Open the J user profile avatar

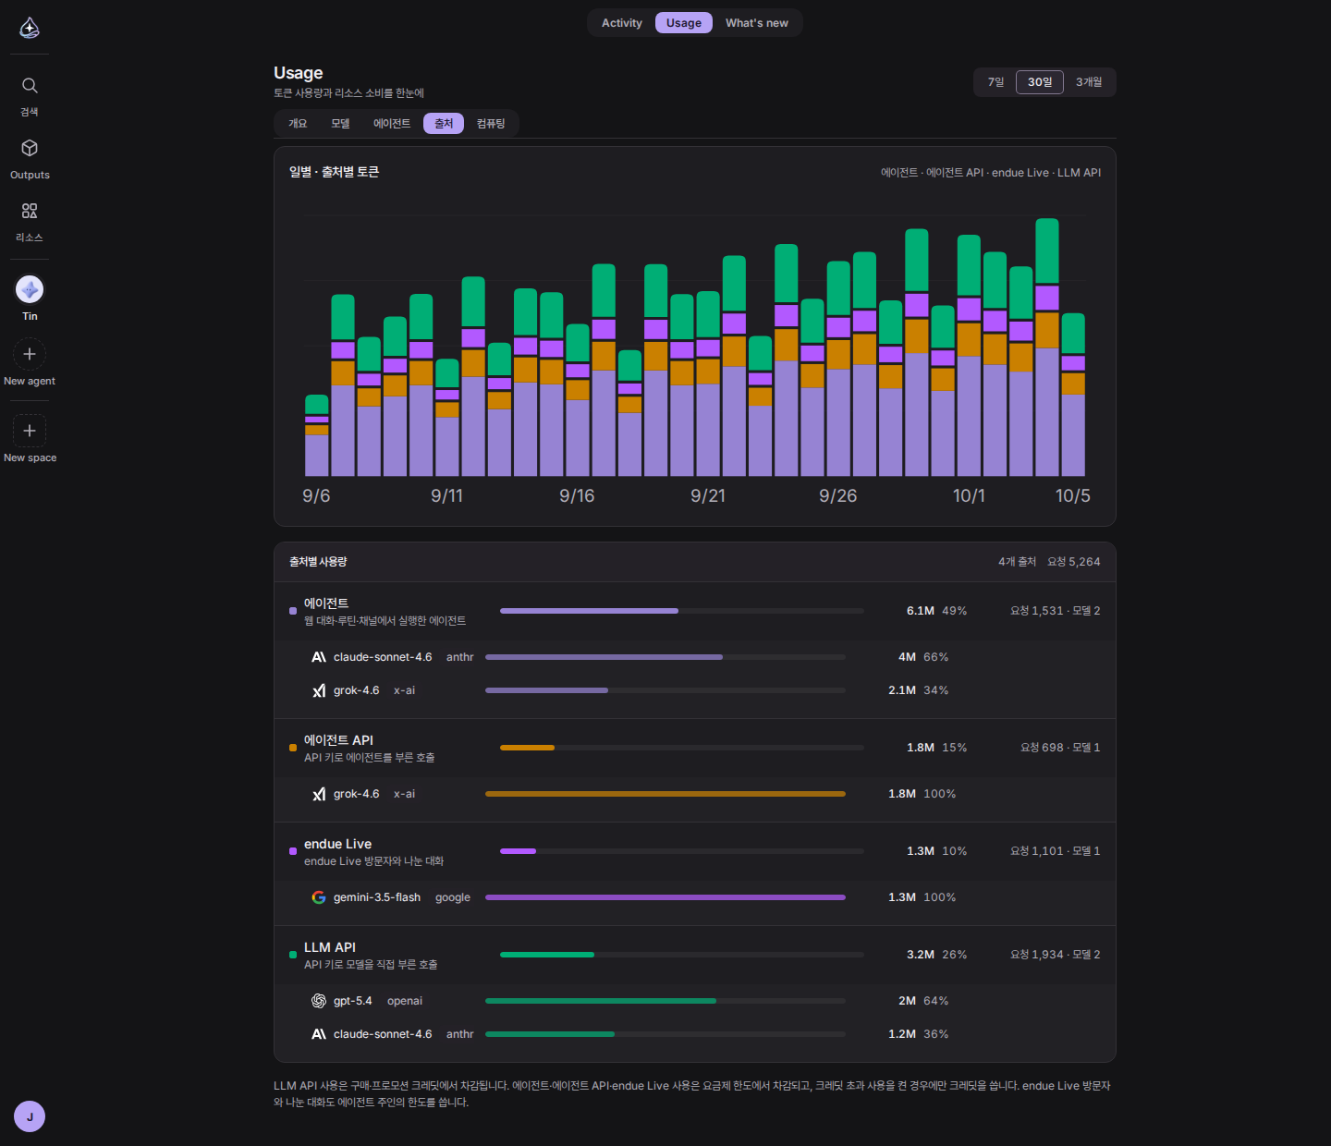click(30, 1116)
